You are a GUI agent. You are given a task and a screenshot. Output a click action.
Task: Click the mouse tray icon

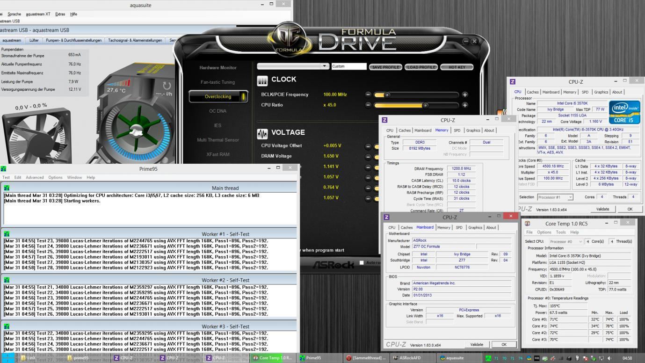coord(577,358)
